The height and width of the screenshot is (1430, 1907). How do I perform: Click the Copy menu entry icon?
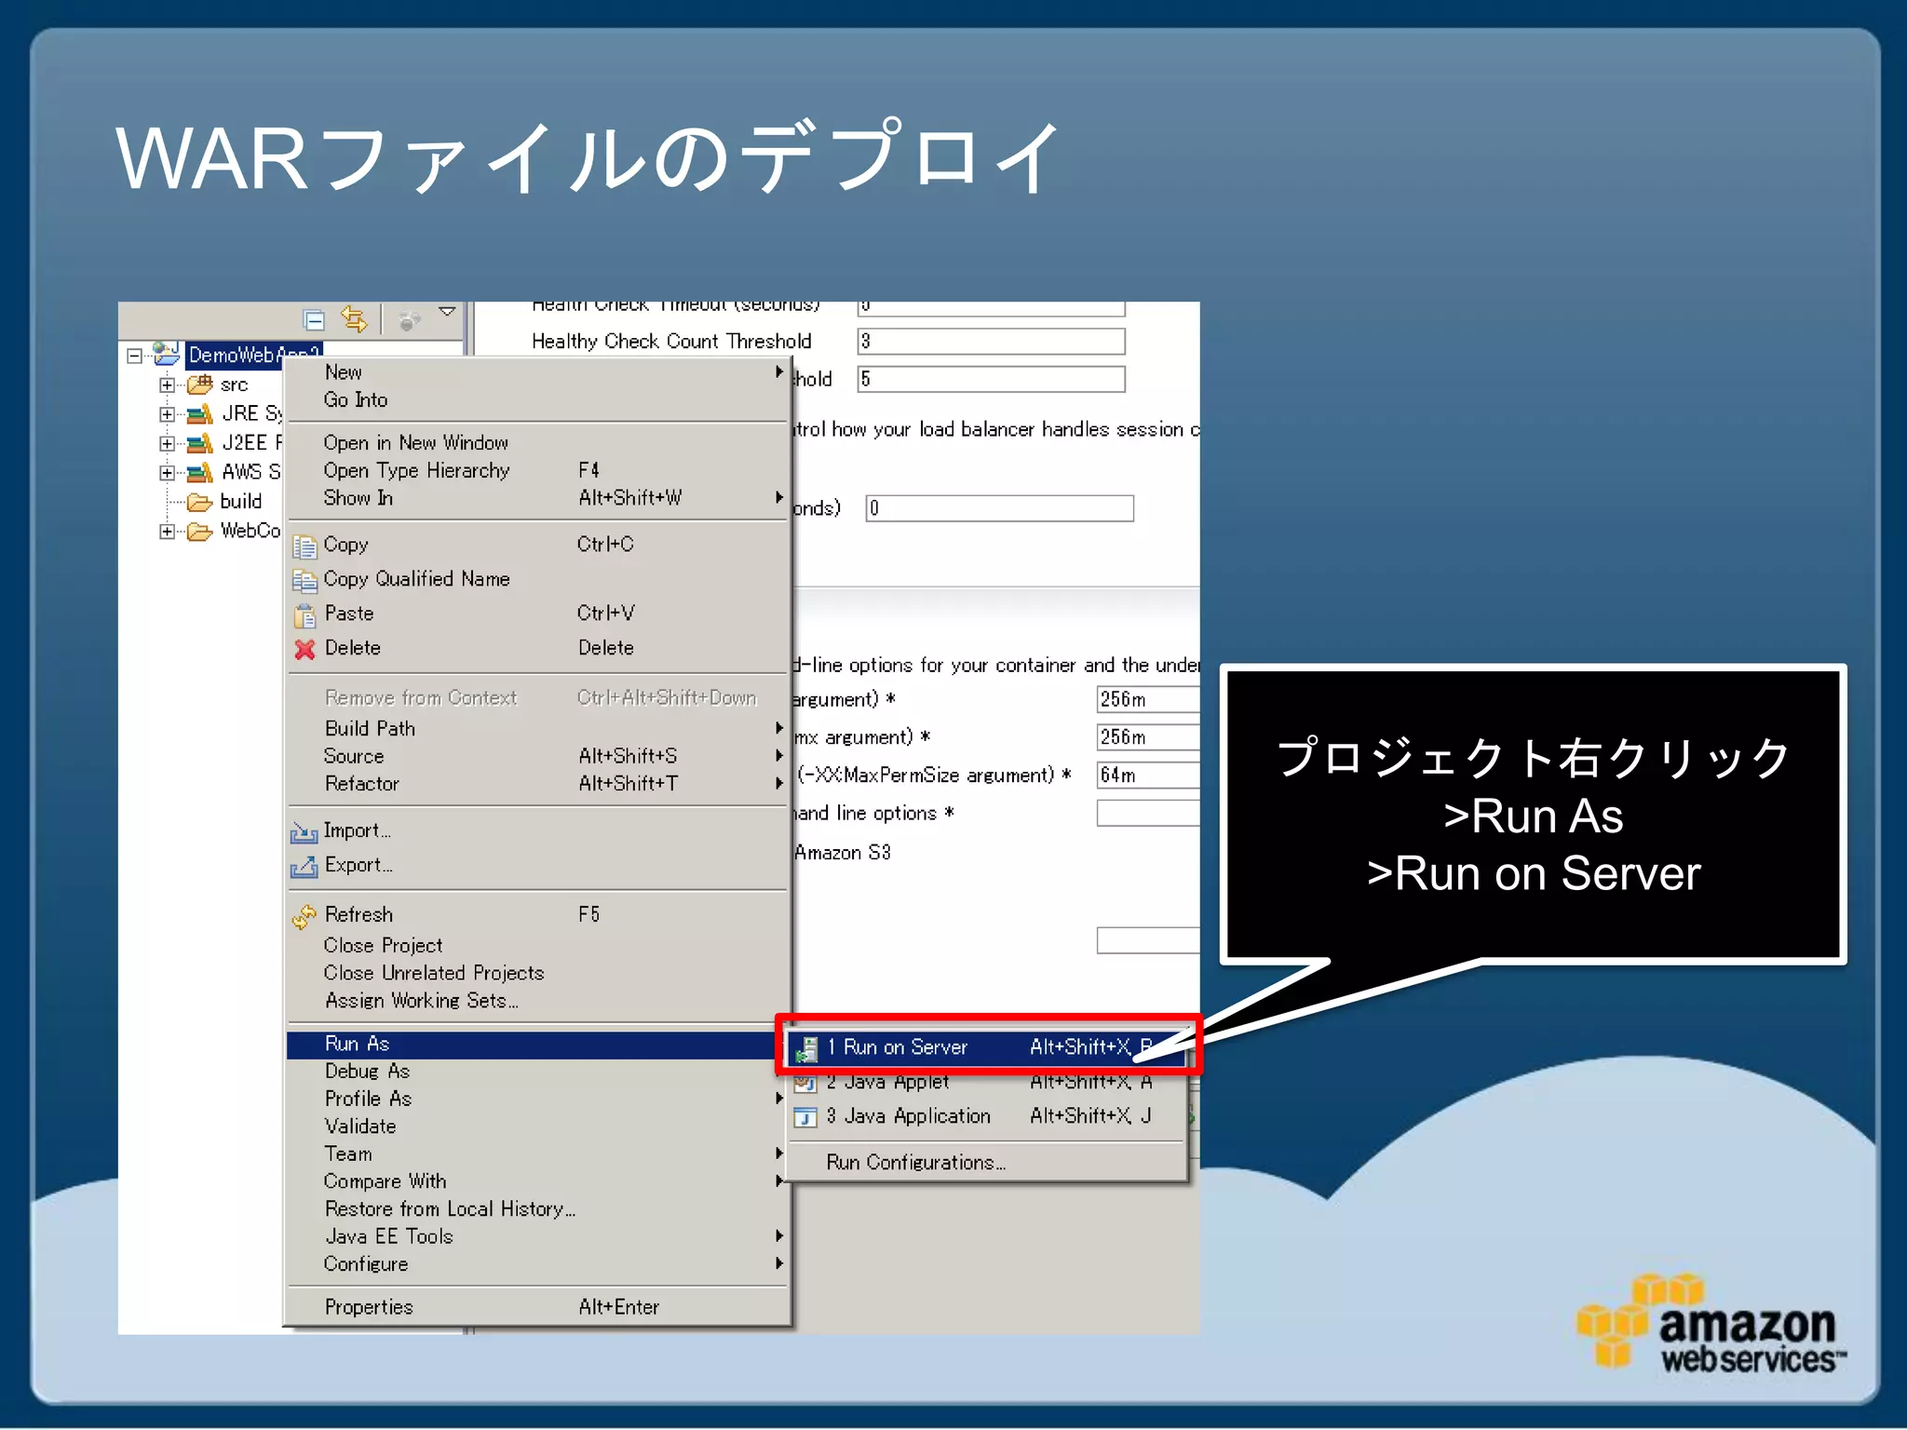pos(304,546)
